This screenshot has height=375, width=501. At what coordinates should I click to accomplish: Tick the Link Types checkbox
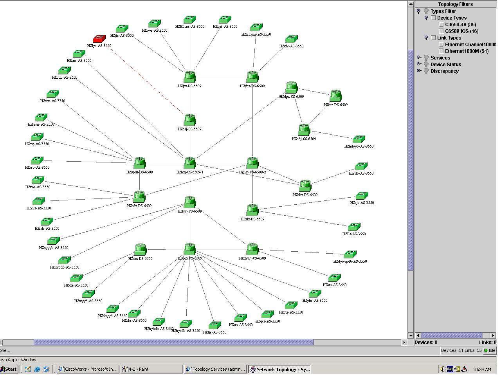pyautogui.click(x=433, y=38)
